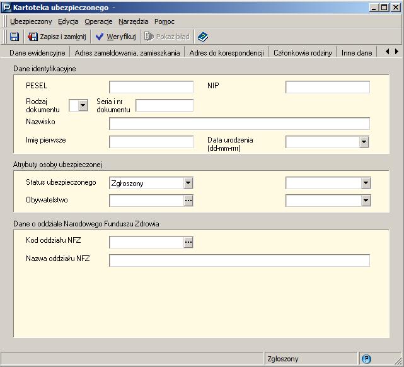The width and height of the screenshot is (404, 367).
Task: Click the application icon in the title bar
Action: pyautogui.click(x=6, y=7)
